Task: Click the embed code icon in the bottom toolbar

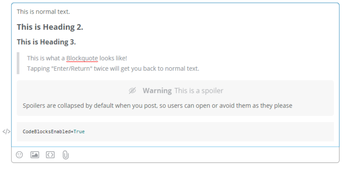Action: (50, 155)
